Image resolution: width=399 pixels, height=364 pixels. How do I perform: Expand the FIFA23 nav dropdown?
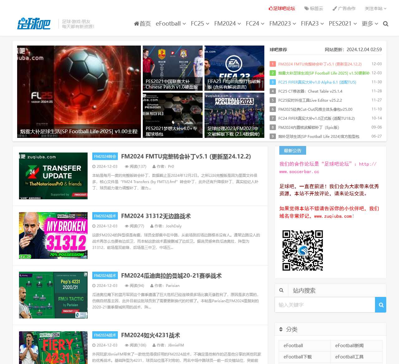click(x=312, y=24)
